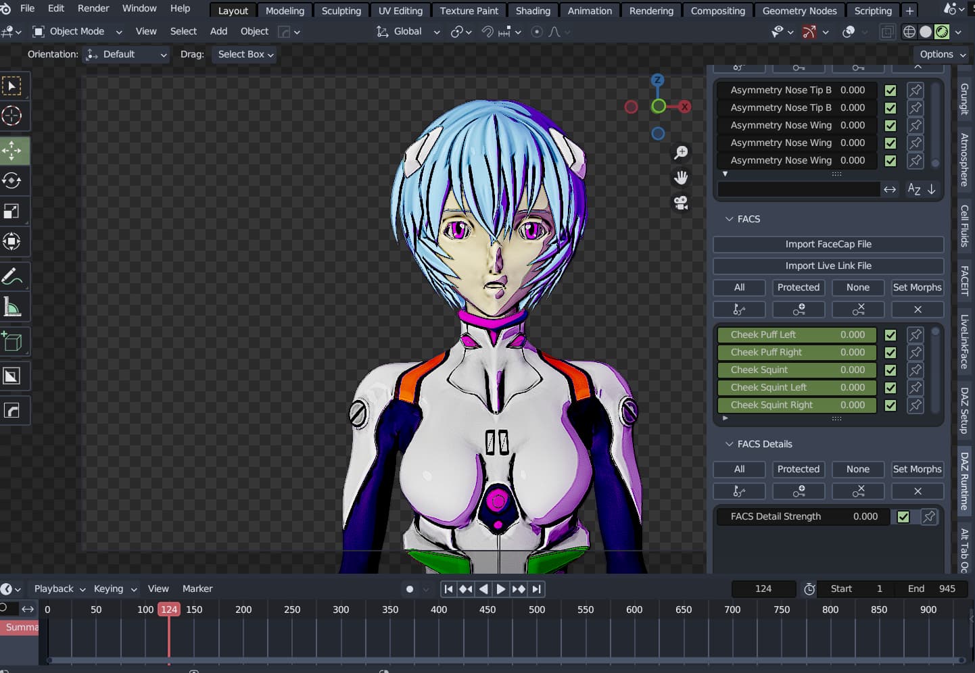
Task: Switch to the Sculpting workspace tab
Action: click(341, 11)
